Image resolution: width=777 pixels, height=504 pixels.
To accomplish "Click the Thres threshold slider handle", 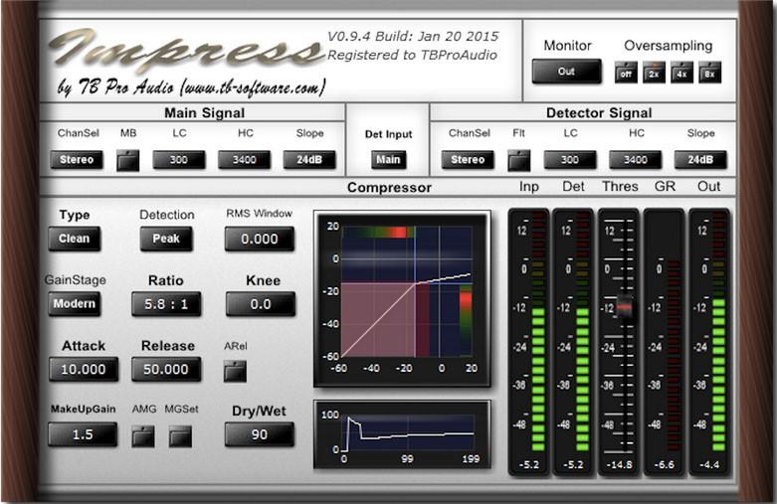I will coord(624,308).
